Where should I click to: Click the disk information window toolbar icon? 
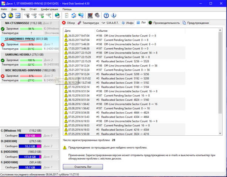click(x=18, y=15)
